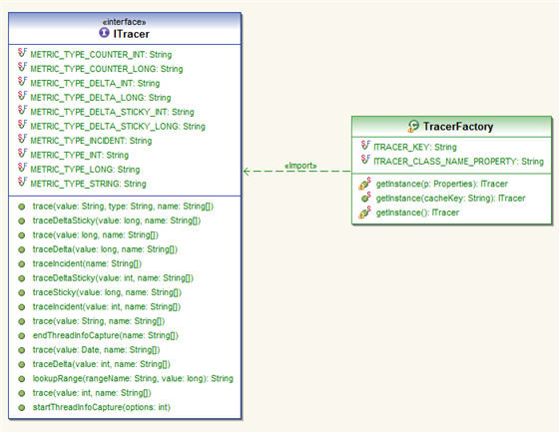Click the public icon of startThreadInfoCapture method

point(22,408)
